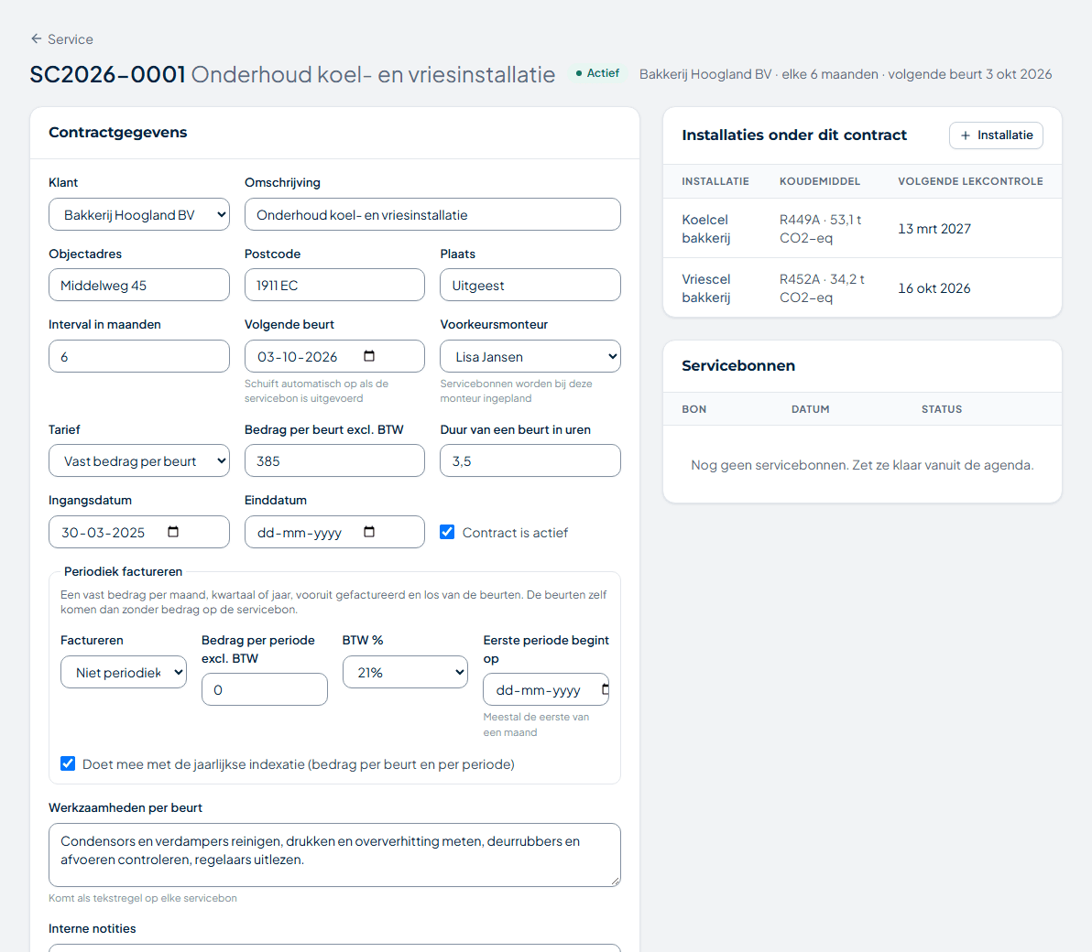Add an Installatie to the contract
The image size is (1092, 952).
click(996, 135)
